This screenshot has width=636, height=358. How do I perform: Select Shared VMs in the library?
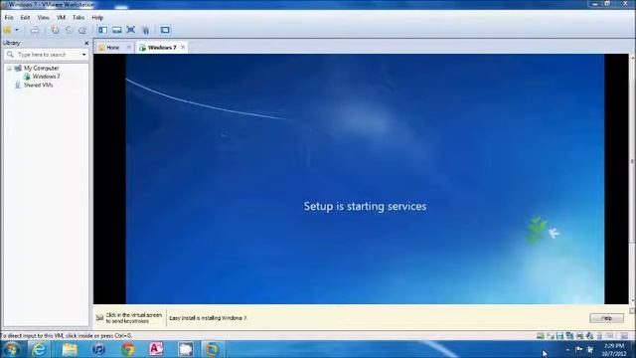point(38,85)
